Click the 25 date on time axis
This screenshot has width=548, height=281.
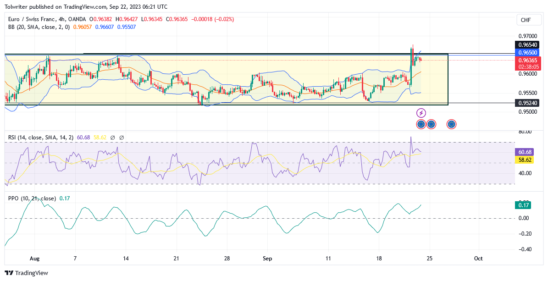pos(429,259)
